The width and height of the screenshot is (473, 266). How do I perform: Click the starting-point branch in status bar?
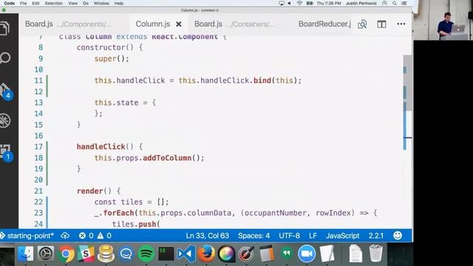[28, 236]
